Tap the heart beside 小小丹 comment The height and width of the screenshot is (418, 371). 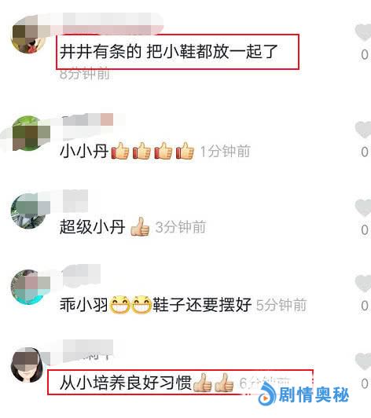[x=363, y=130]
